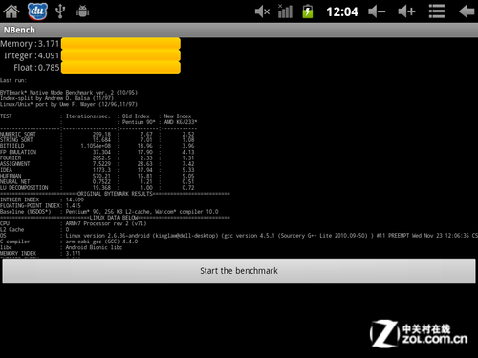
Task: Click the BYTEmark Native Mode Benchmark header
Action: coord(69,93)
